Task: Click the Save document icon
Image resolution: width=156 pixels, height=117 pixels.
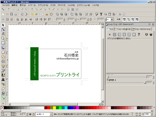Action: coord(12,14)
